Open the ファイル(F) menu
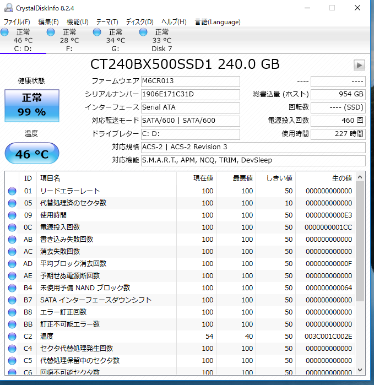The image size is (374, 385). pos(17,22)
